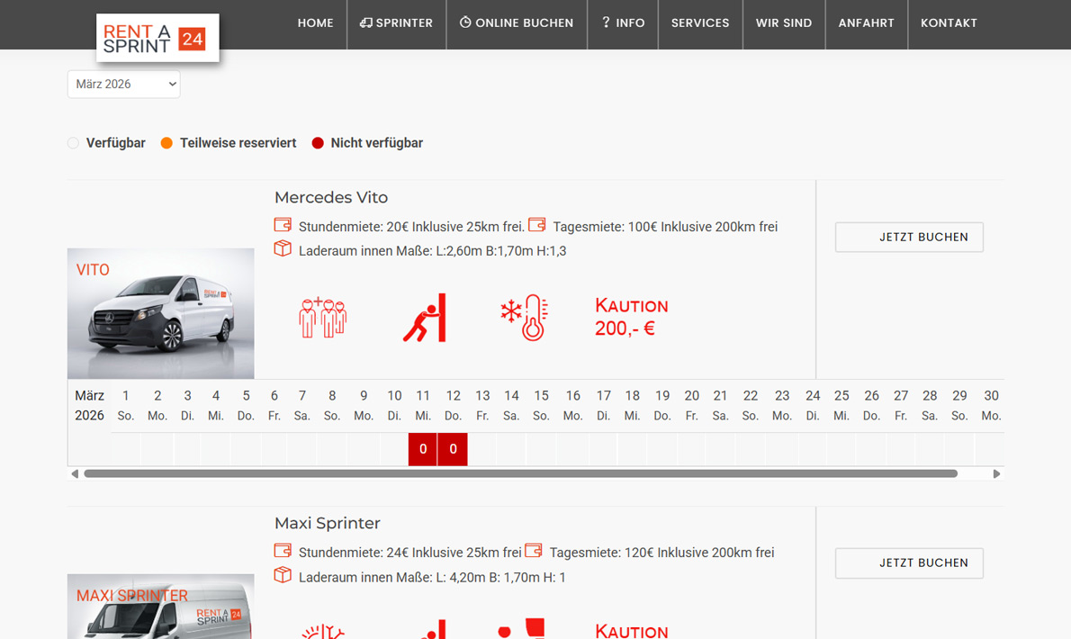
Task: Click the Vito Tagesmiete wallet icon
Action: [537, 225]
